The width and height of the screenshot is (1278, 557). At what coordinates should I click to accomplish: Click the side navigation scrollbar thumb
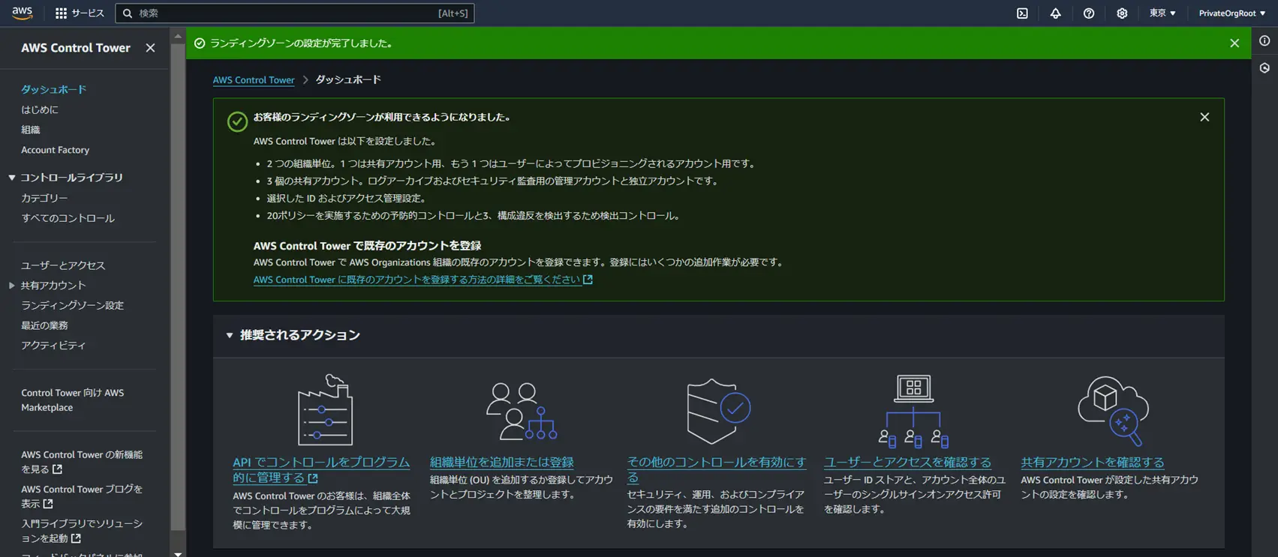click(x=178, y=286)
